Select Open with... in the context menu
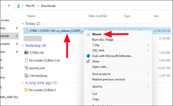Screen dimensions: 173x106 [x=100, y=67]
